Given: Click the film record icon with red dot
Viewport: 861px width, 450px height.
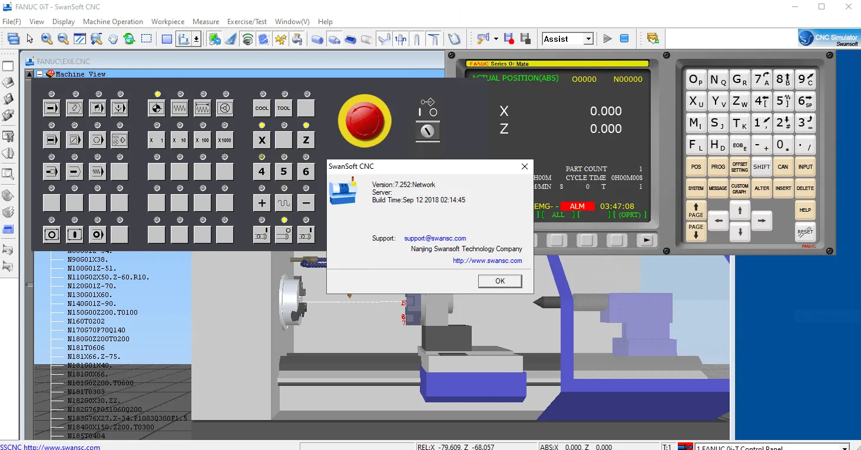Looking at the screenshot, I should click(x=509, y=39).
